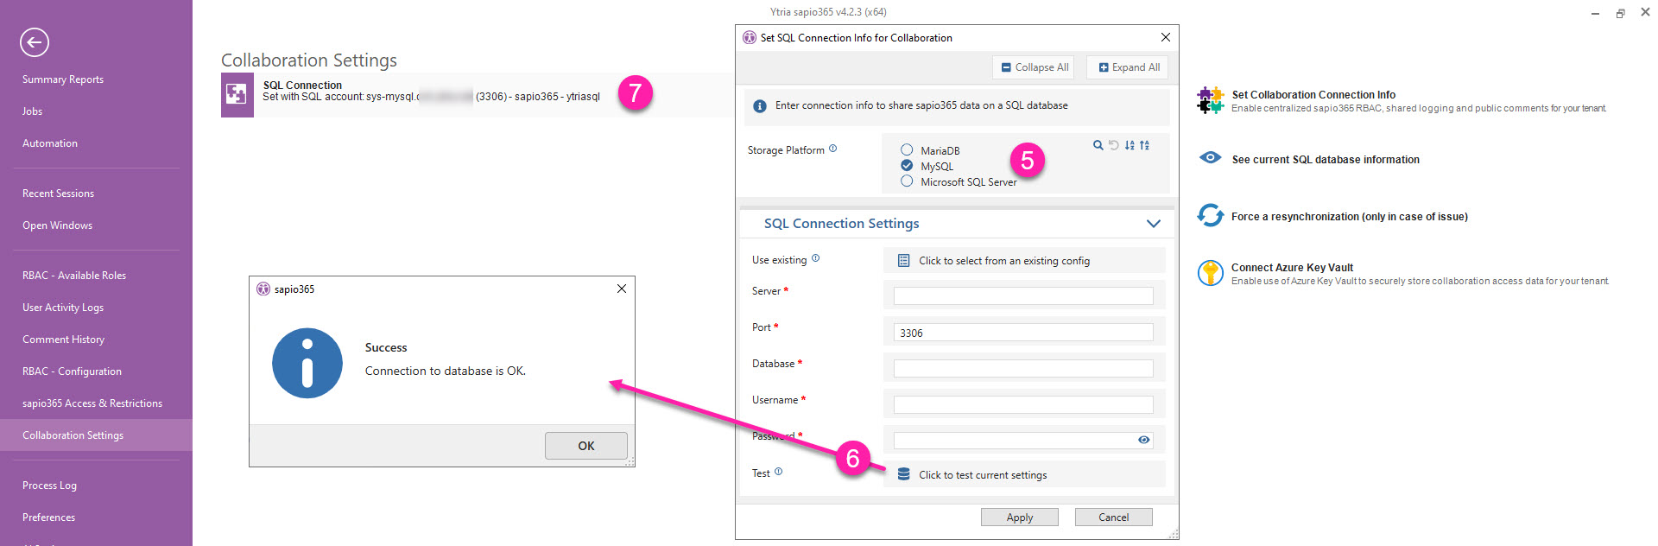The image size is (1658, 546).
Task: Click the resynchronization arrows icon
Action: (1211, 215)
